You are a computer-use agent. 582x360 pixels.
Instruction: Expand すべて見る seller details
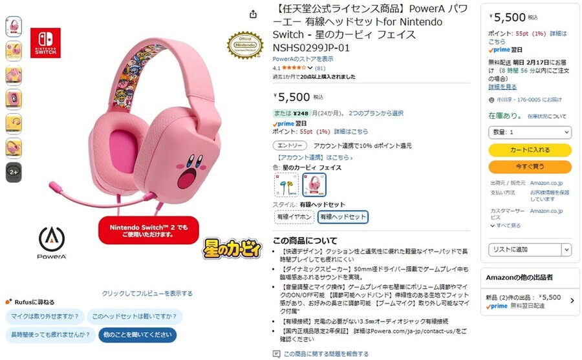(506, 226)
